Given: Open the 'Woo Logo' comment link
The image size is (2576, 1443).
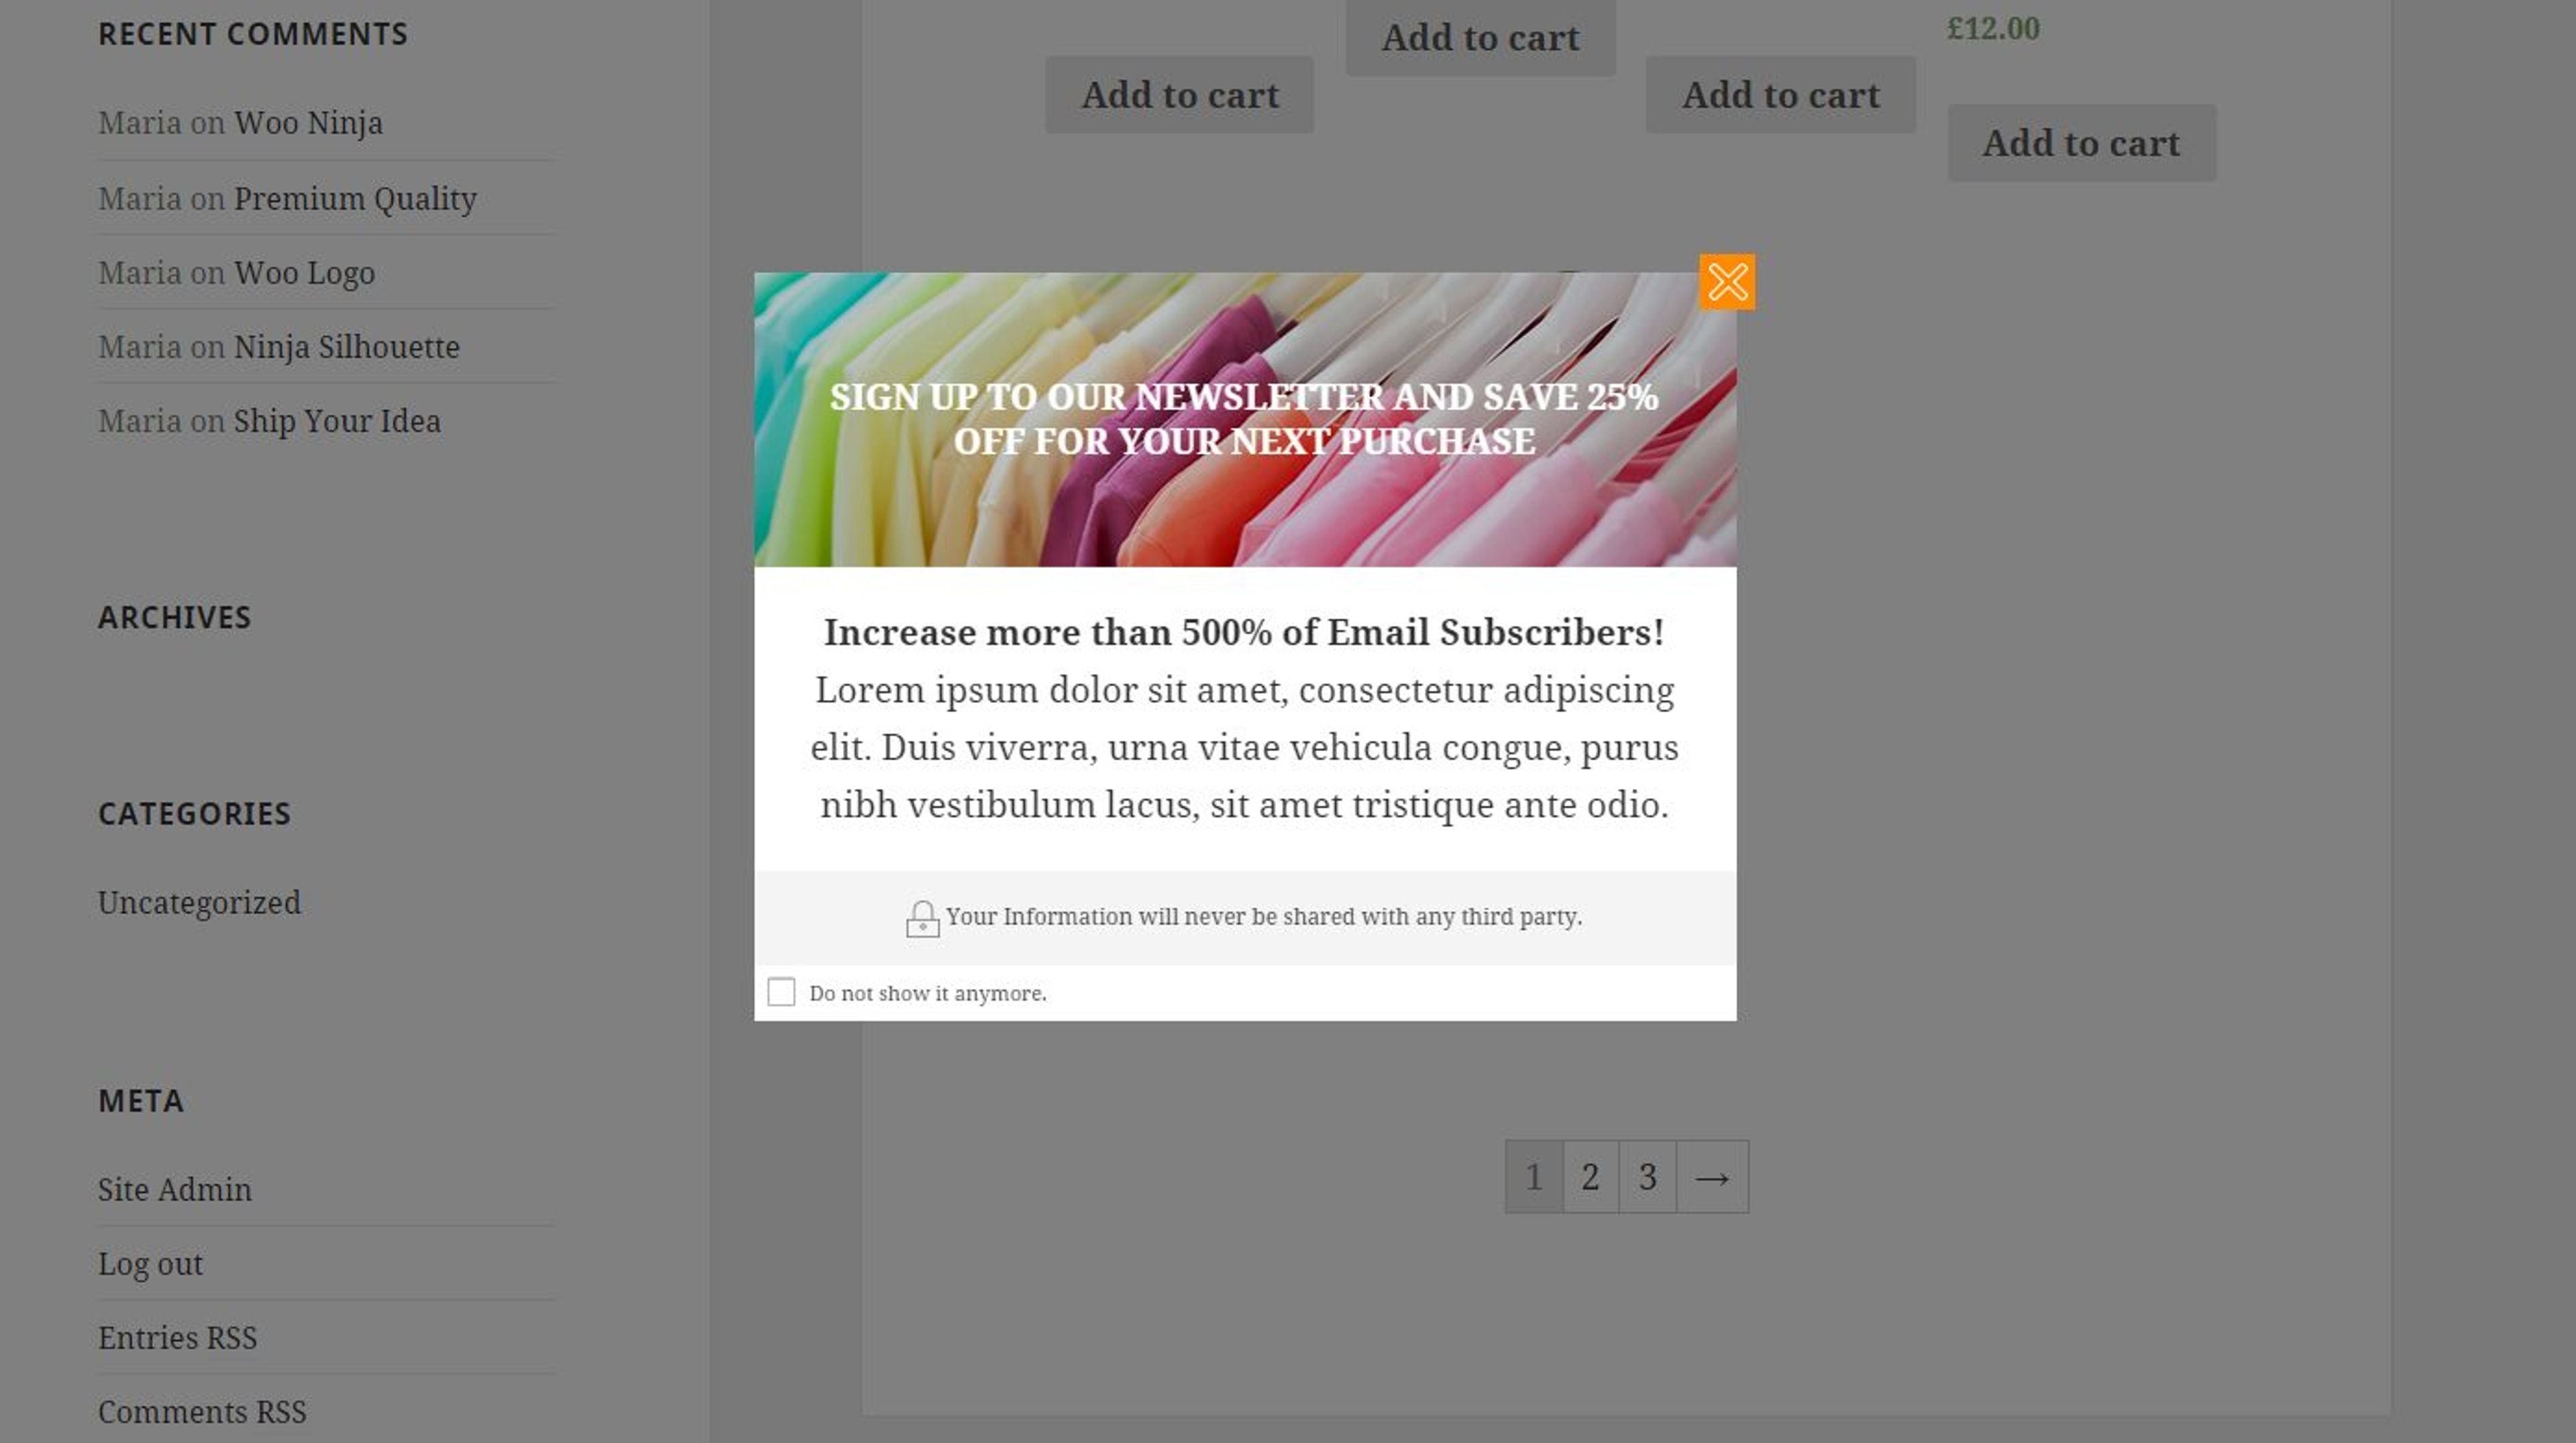Looking at the screenshot, I should tap(304, 273).
